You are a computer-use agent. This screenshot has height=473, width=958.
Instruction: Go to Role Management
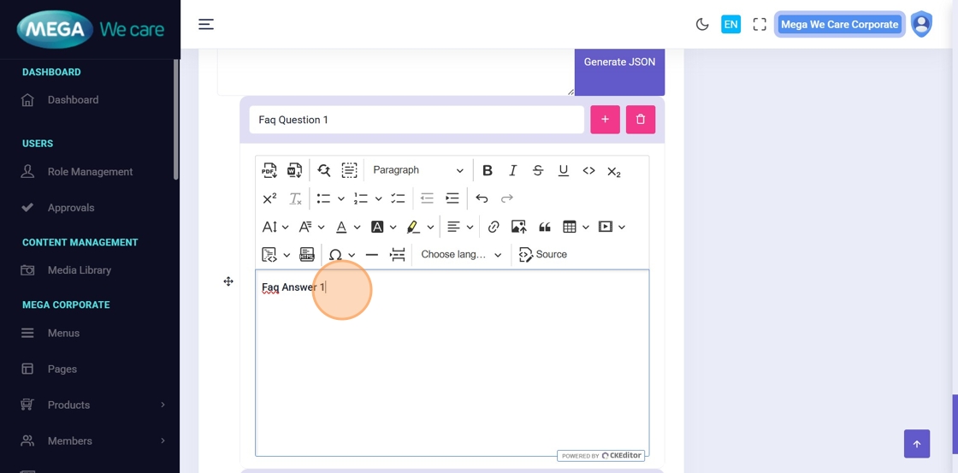pyautogui.click(x=90, y=172)
